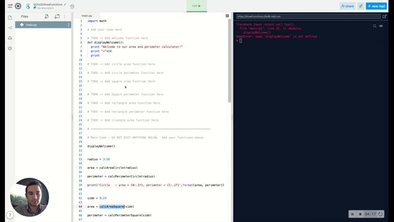Click the Files panel heading

pyautogui.click(x=25, y=17)
